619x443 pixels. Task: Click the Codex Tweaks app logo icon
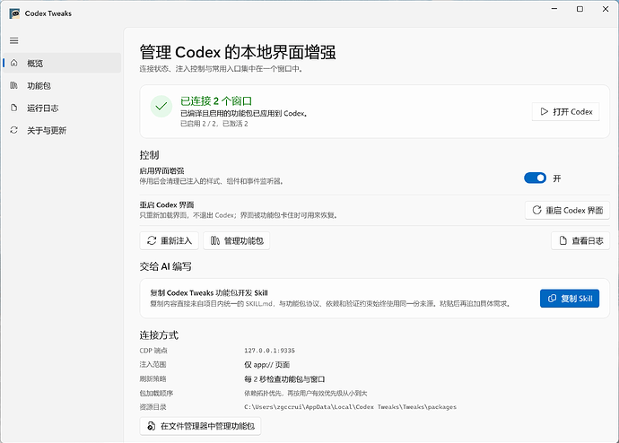[x=14, y=13]
